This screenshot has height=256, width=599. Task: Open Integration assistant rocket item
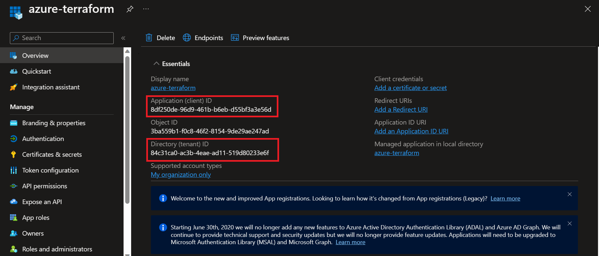click(51, 87)
